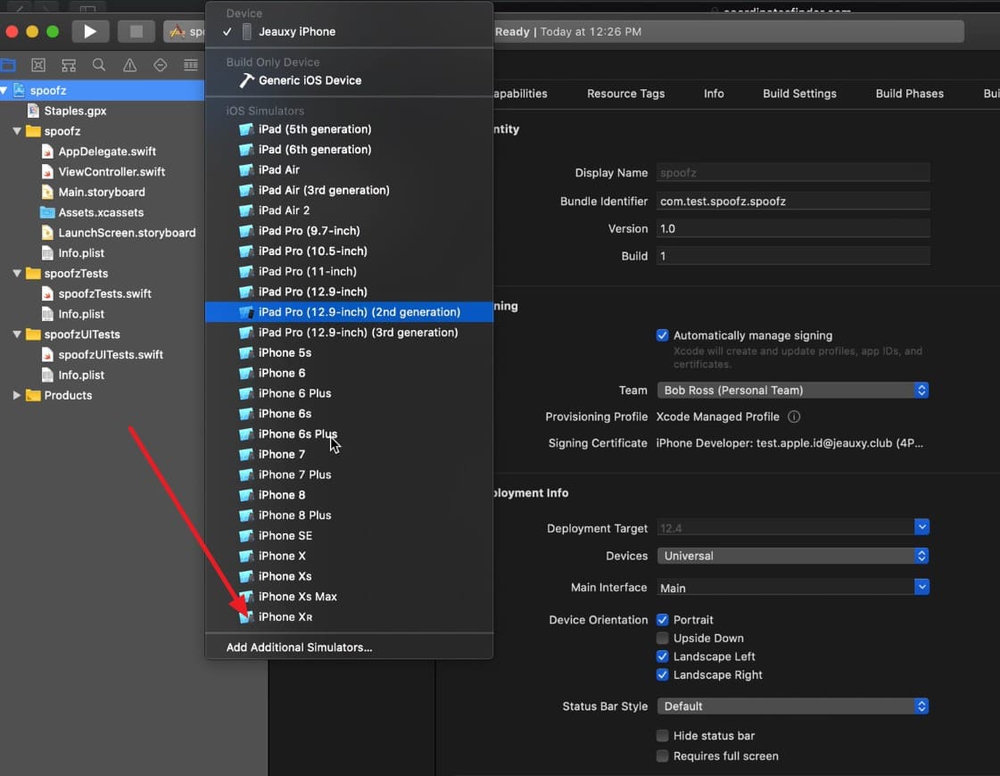This screenshot has height=776, width=1000.
Task: Switch to Info tab
Action: pyautogui.click(x=714, y=94)
